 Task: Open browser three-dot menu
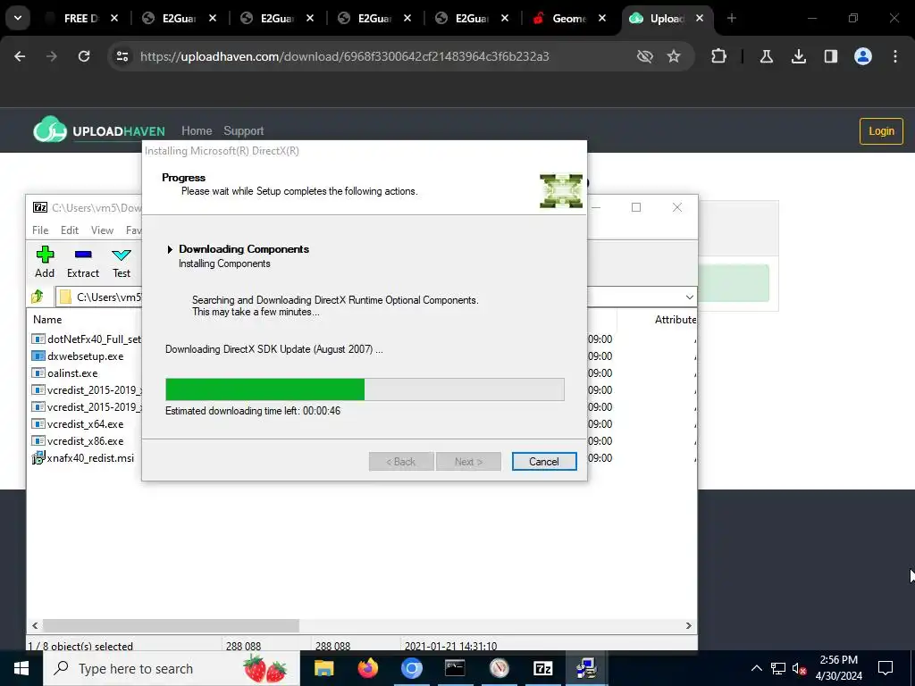pyautogui.click(x=895, y=56)
